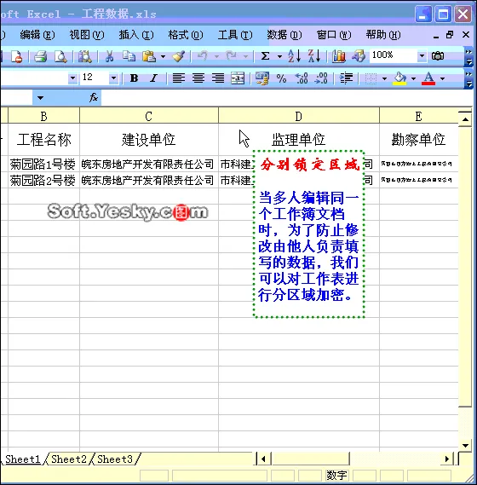Image resolution: width=477 pixels, height=485 pixels.
Task: Click the Drawing toolbar icon
Action: tap(359, 56)
